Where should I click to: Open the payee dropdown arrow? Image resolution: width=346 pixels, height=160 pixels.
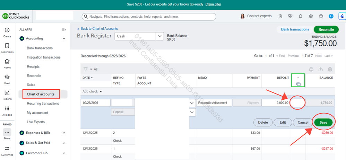(192, 103)
